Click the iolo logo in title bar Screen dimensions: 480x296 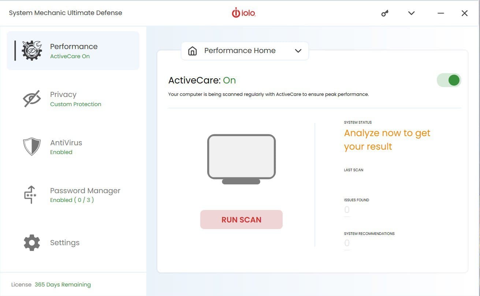point(243,13)
